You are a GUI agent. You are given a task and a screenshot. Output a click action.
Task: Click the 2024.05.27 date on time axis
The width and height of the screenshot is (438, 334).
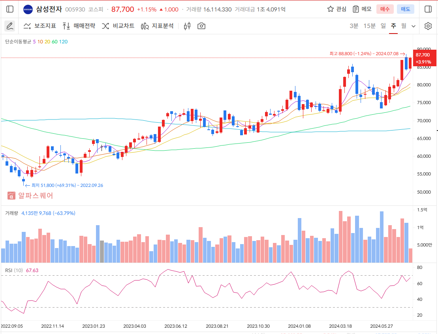pos(381,326)
